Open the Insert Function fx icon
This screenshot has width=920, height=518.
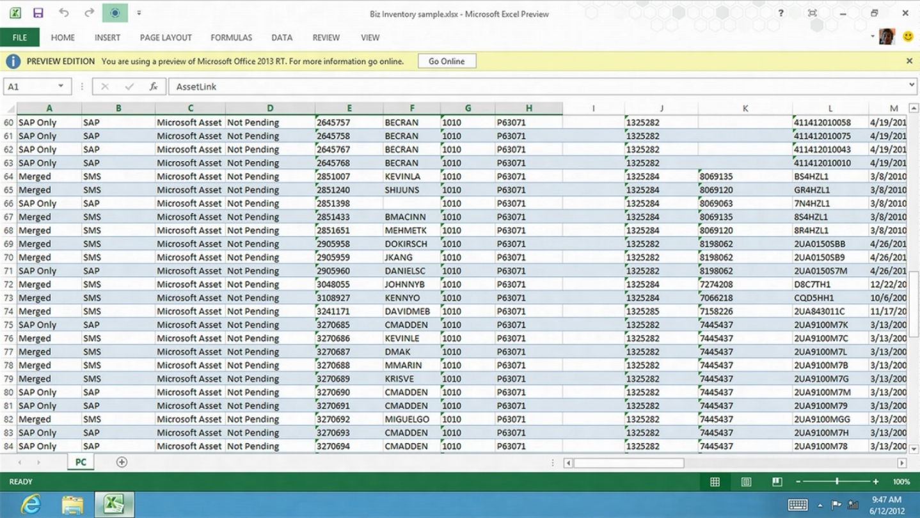tap(154, 86)
